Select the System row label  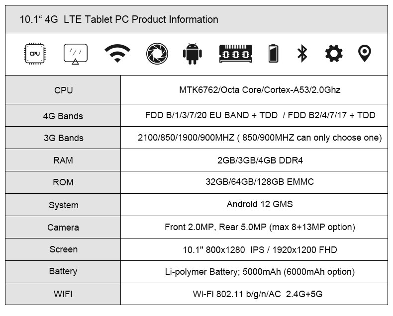pyautogui.click(x=64, y=205)
